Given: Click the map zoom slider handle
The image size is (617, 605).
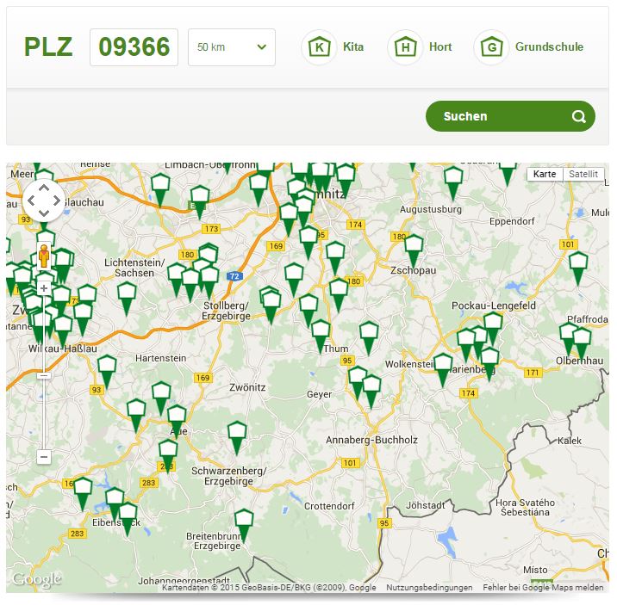Looking at the screenshot, I should 44,376.
